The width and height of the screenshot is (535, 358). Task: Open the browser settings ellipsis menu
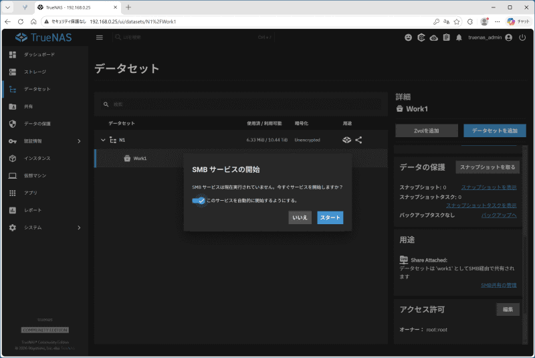click(498, 21)
